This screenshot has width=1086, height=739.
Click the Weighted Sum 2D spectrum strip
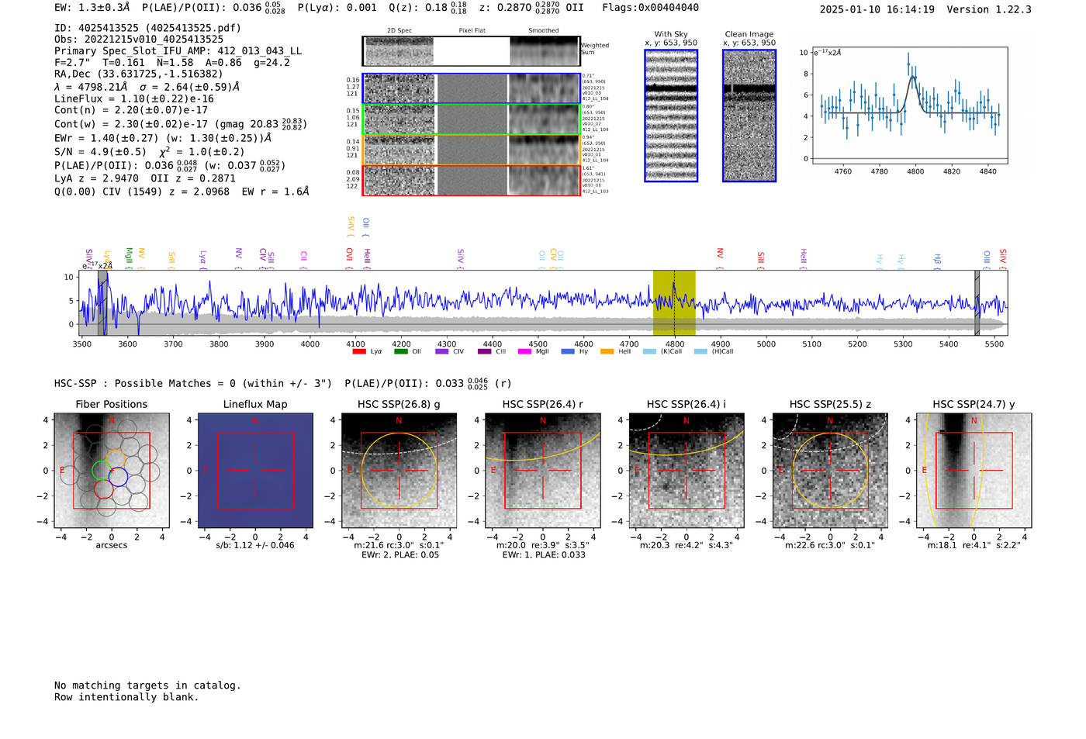(x=472, y=50)
